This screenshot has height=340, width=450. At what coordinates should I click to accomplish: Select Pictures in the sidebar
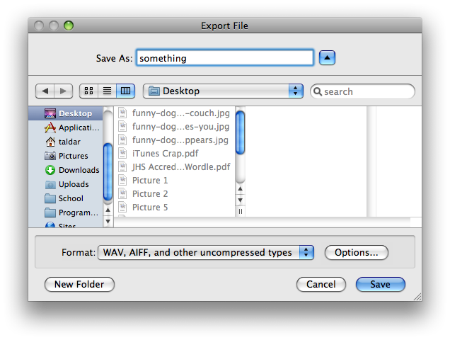pyautogui.click(x=67, y=156)
